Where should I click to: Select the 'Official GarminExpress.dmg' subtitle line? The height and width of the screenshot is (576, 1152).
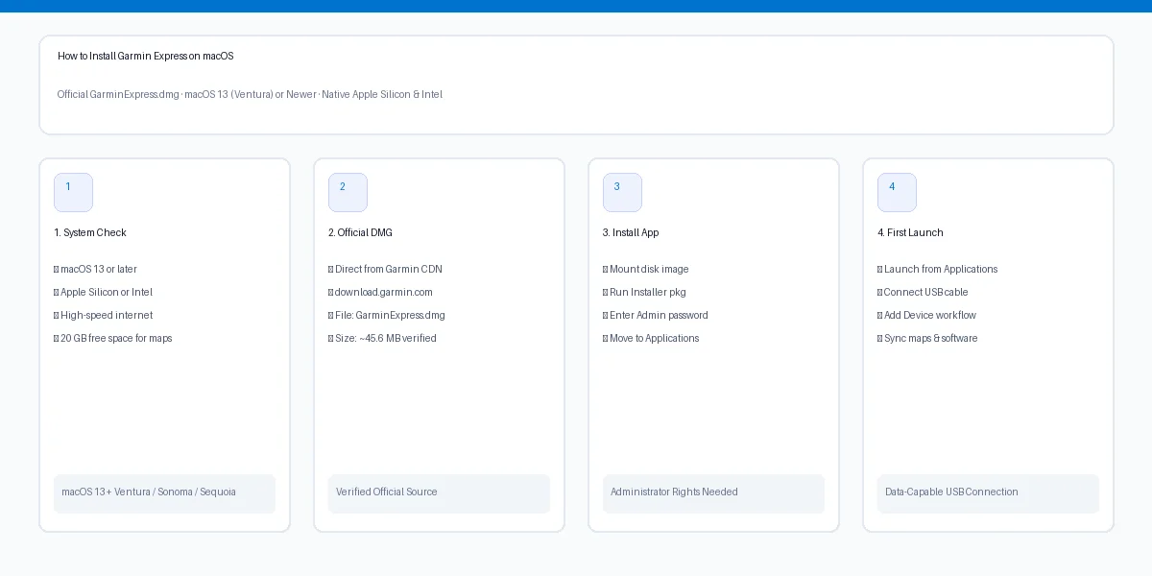pyautogui.click(x=250, y=94)
